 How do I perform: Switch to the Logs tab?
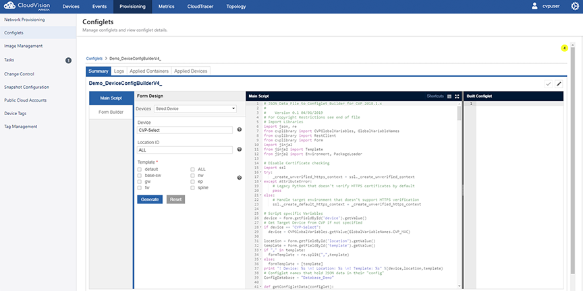pos(119,71)
